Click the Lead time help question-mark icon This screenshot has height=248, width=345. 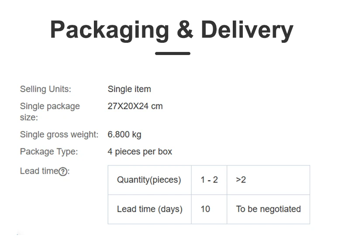[63, 172]
